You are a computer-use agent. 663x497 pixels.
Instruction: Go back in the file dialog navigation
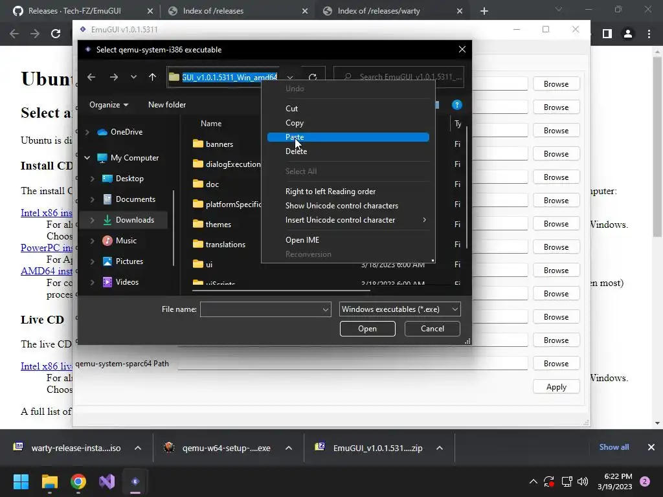(x=91, y=77)
